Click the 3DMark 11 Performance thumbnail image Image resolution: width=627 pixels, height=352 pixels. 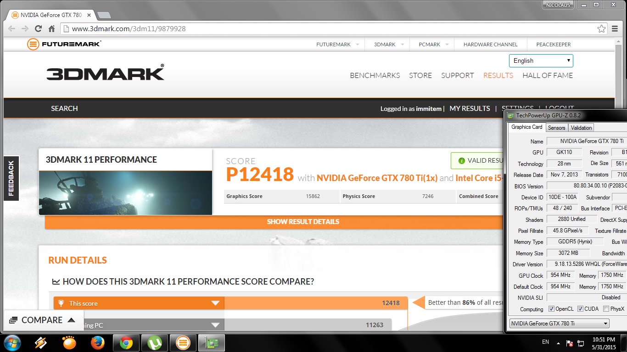pos(125,193)
